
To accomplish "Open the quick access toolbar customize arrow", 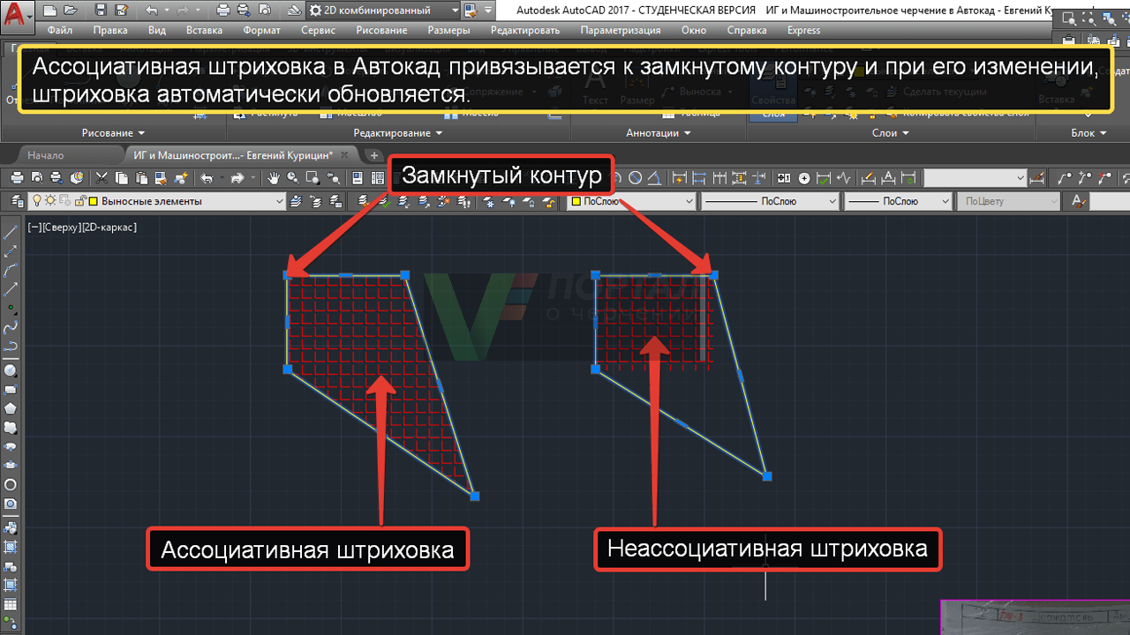I will click(488, 11).
